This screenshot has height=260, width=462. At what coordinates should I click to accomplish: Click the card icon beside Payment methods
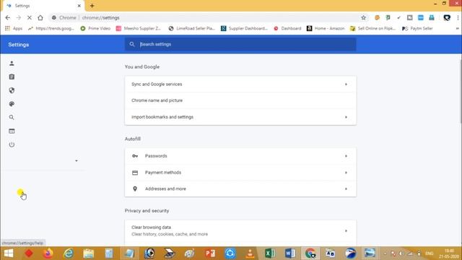[135, 173]
